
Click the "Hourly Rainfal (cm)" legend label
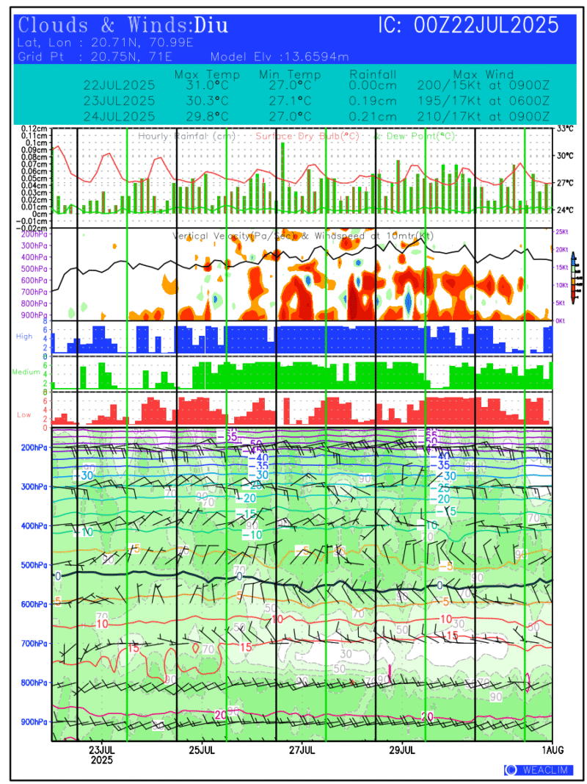[187, 136]
